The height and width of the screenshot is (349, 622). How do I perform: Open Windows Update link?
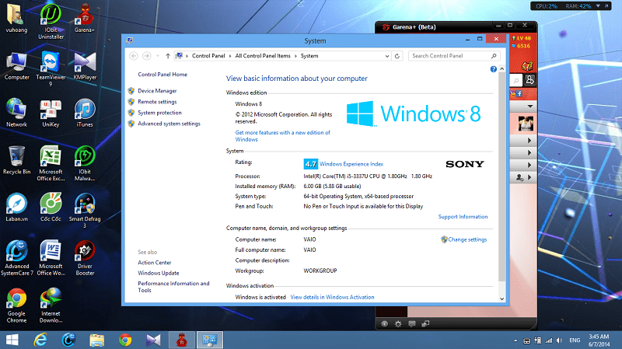(159, 273)
